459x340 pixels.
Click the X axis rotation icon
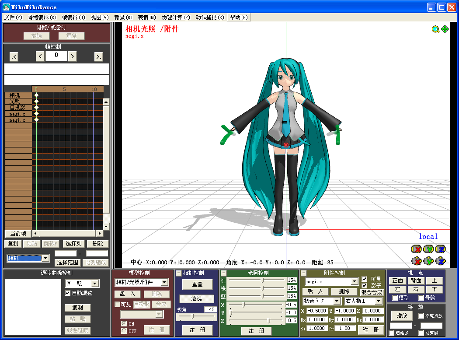point(416,249)
